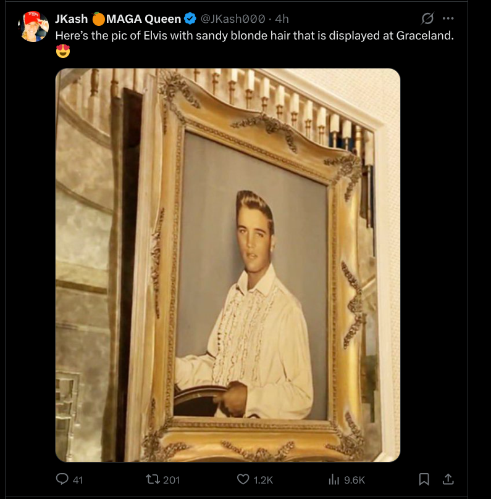The height and width of the screenshot is (499, 491).
Task: Click JKash's profile avatar picture
Action: click(34, 27)
